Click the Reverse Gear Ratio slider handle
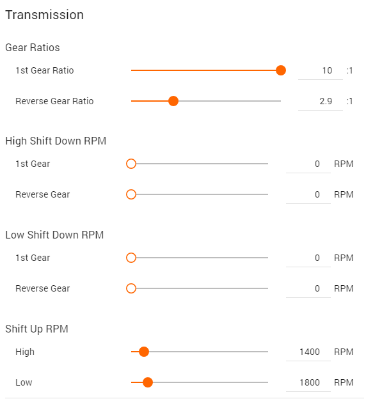Screen dimensions: 366x399 [x=173, y=101]
